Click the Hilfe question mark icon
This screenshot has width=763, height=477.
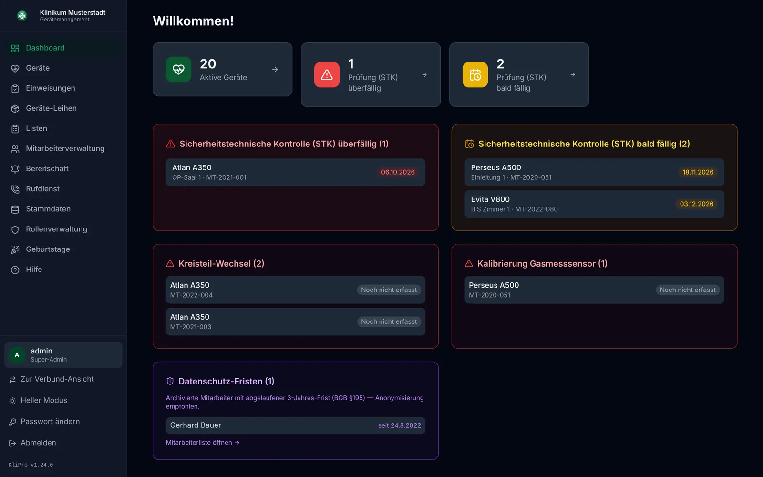[15, 270]
